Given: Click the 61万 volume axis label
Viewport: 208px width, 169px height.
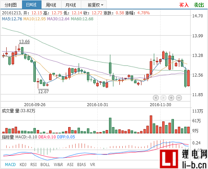Looking at the screenshot, I should pos(196,121).
